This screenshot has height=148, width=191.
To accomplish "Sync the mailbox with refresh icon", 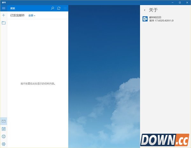I will (59, 8).
